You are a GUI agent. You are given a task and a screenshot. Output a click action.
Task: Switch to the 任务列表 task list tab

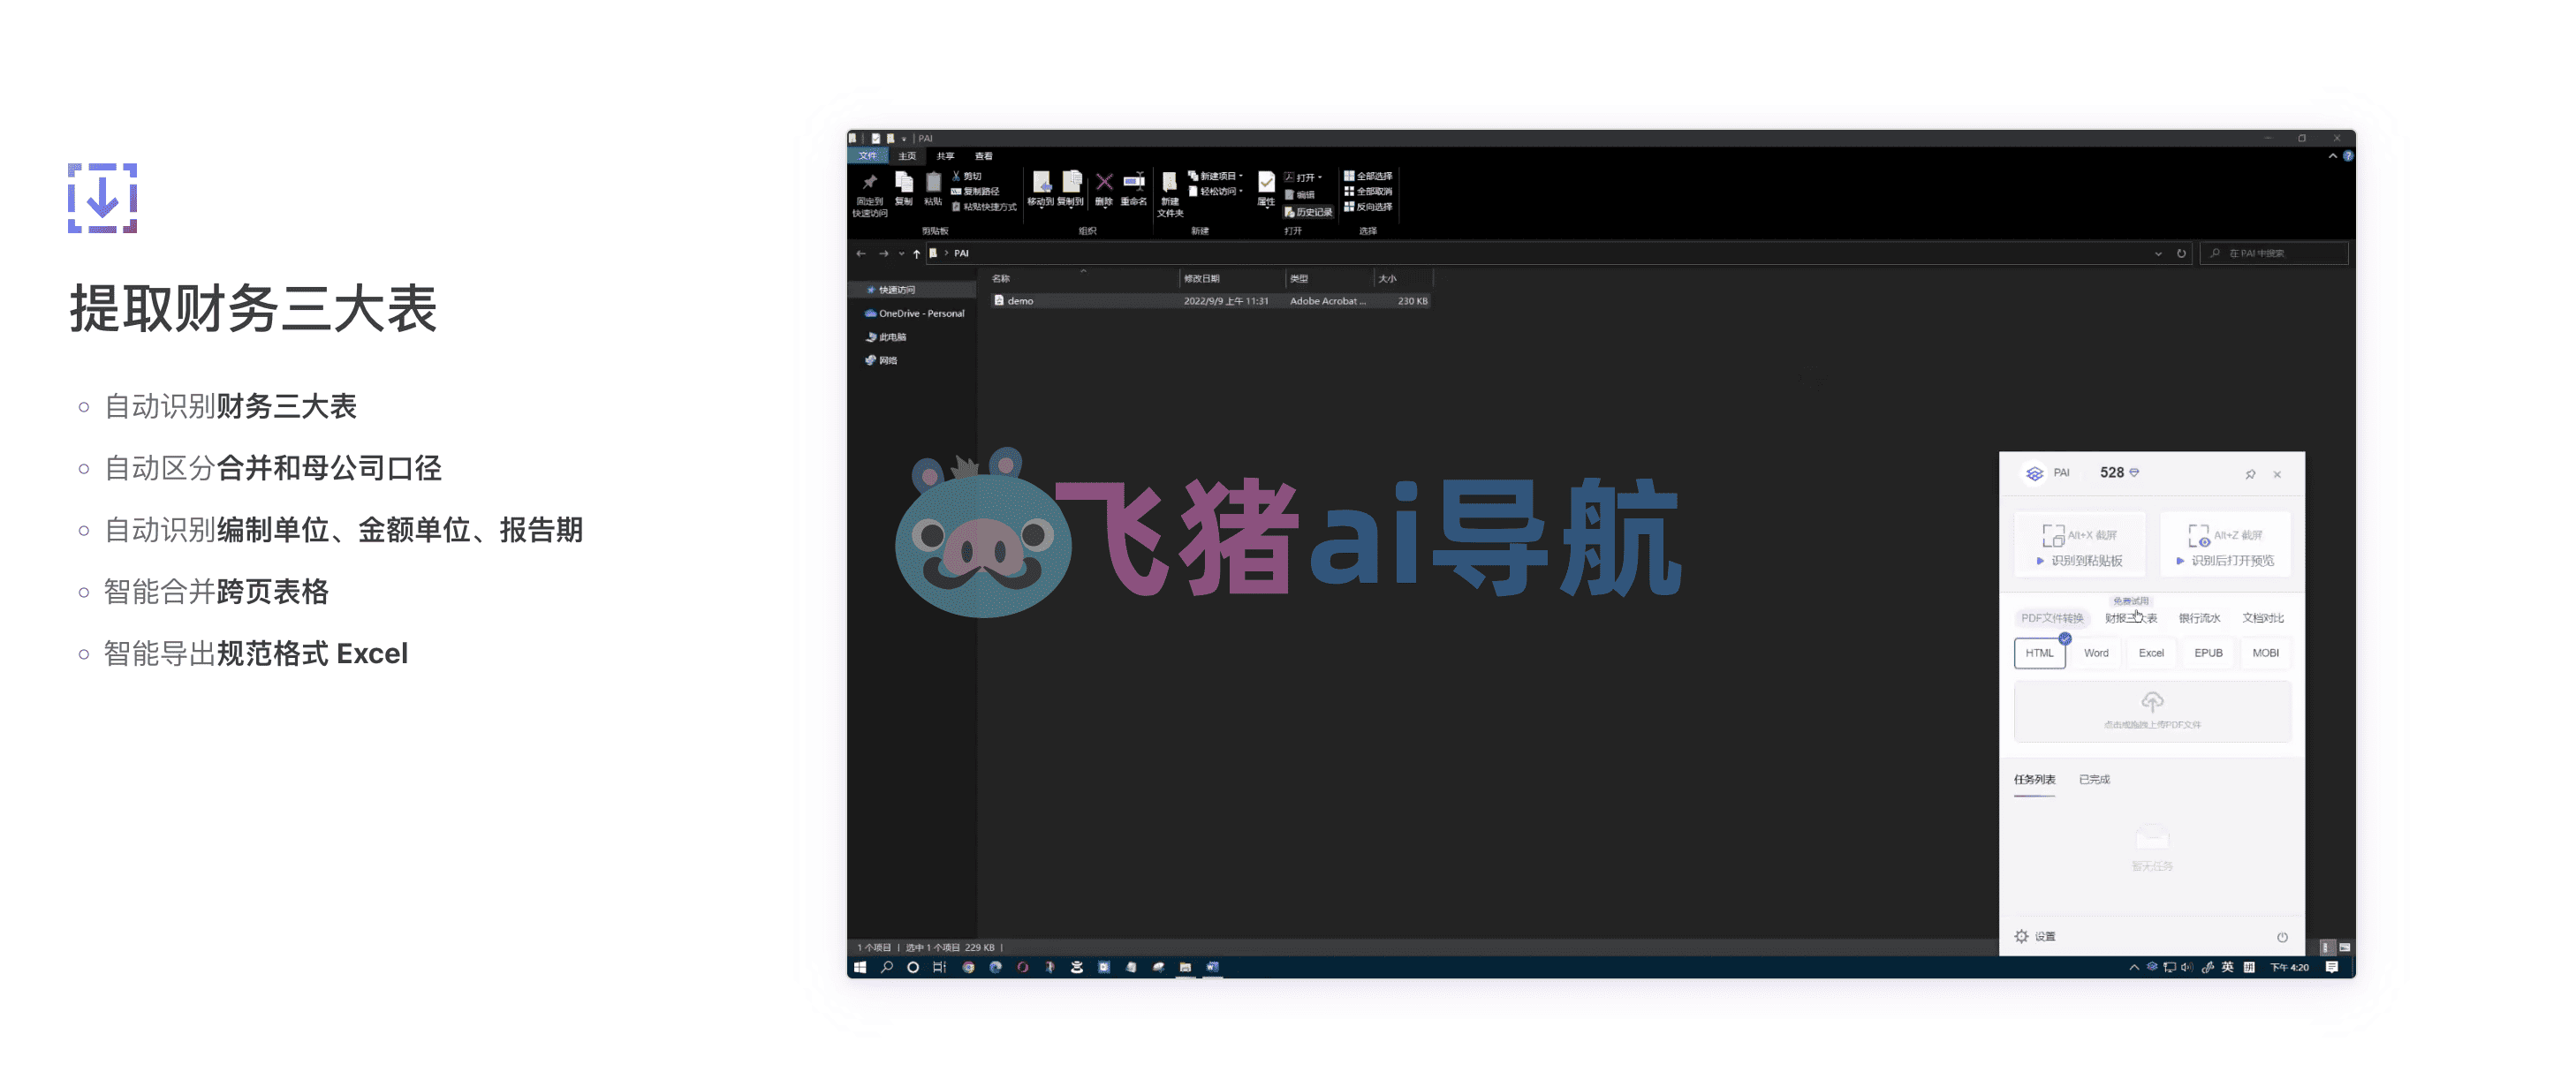tap(2034, 779)
